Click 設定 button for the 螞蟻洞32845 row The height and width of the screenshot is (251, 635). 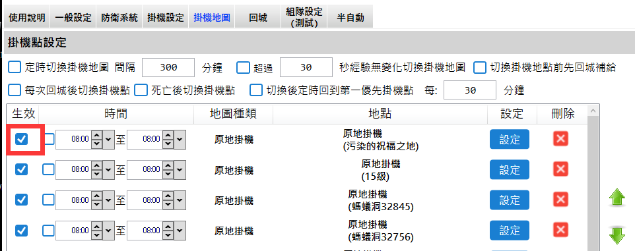[510, 200]
